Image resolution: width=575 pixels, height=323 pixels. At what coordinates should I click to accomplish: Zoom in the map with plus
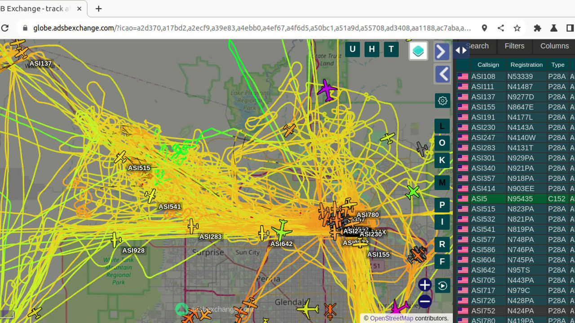tap(425, 285)
